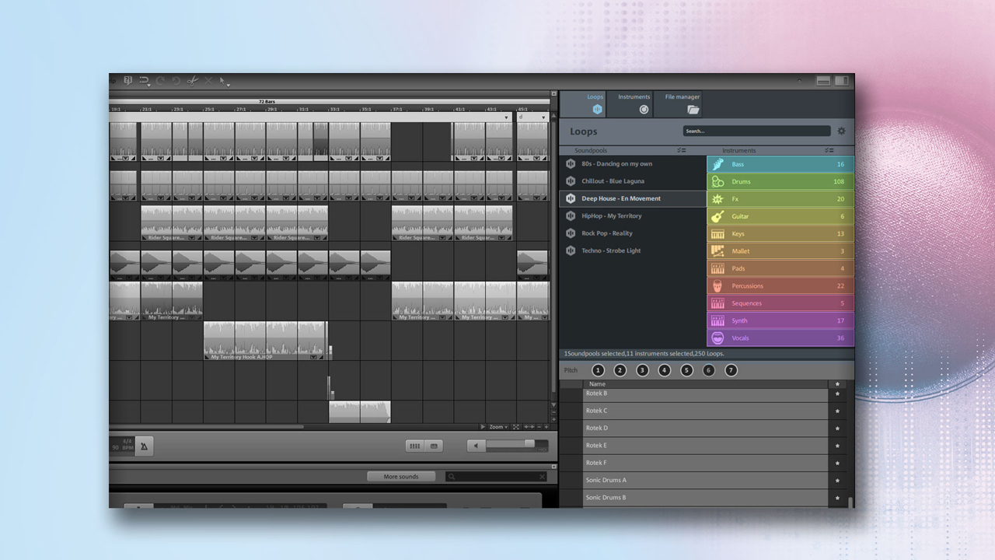Select HipHop - My Territory soundpool
Image resolution: width=995 pixels, height=560 pixels.
click(x=612, y=216)
